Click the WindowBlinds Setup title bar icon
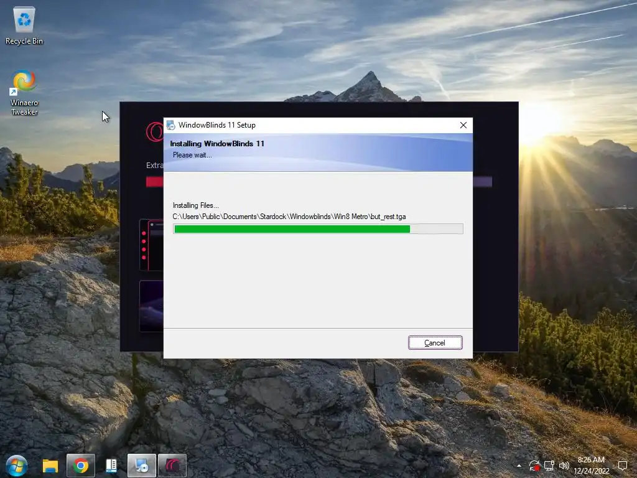 (x=170, y=125)
